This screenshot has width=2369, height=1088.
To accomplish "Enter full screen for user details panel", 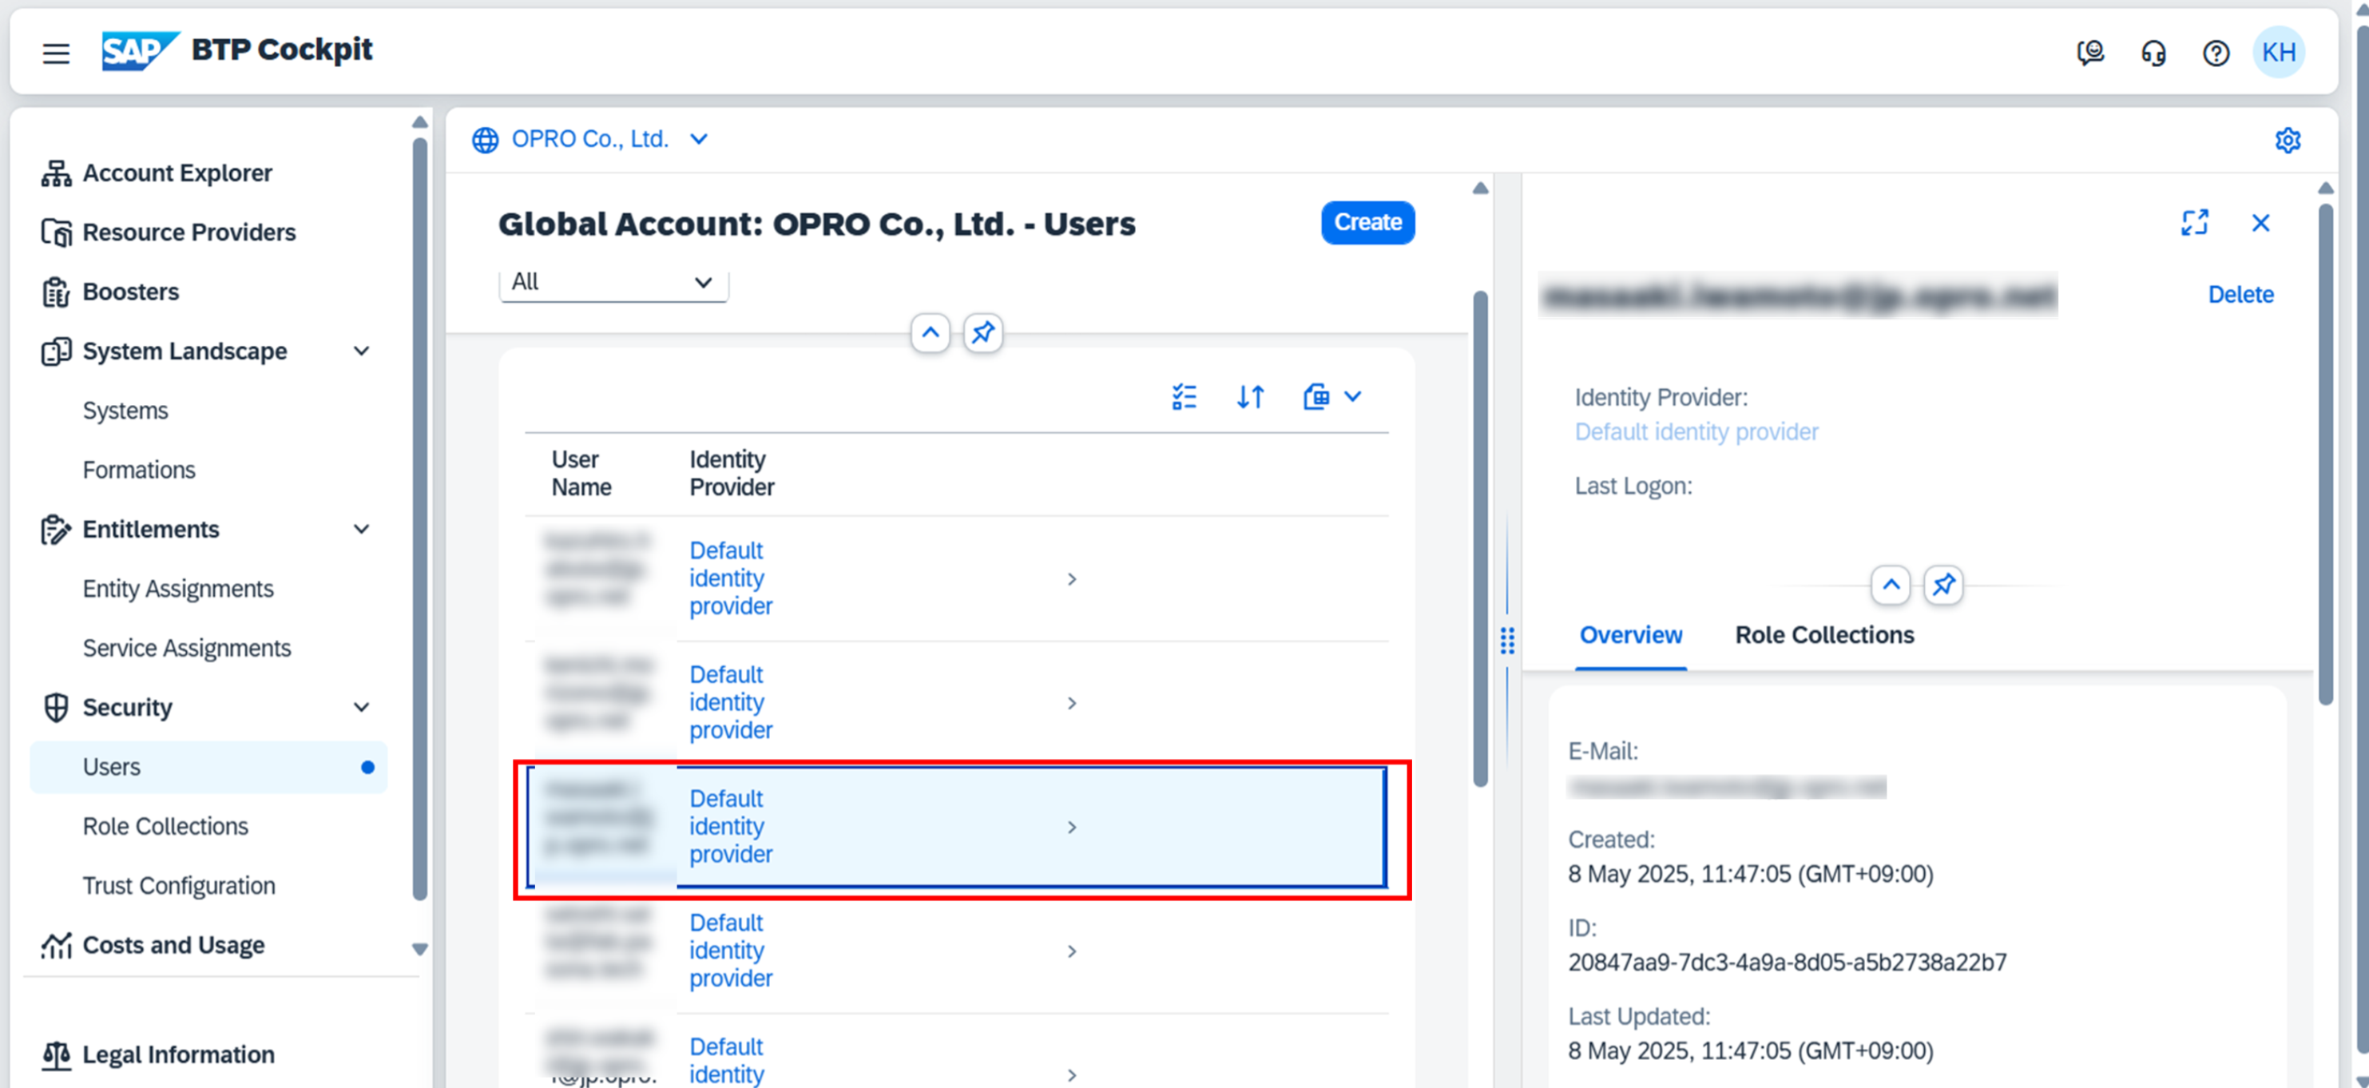I will pyautogui.click(x=2194, y=223).
